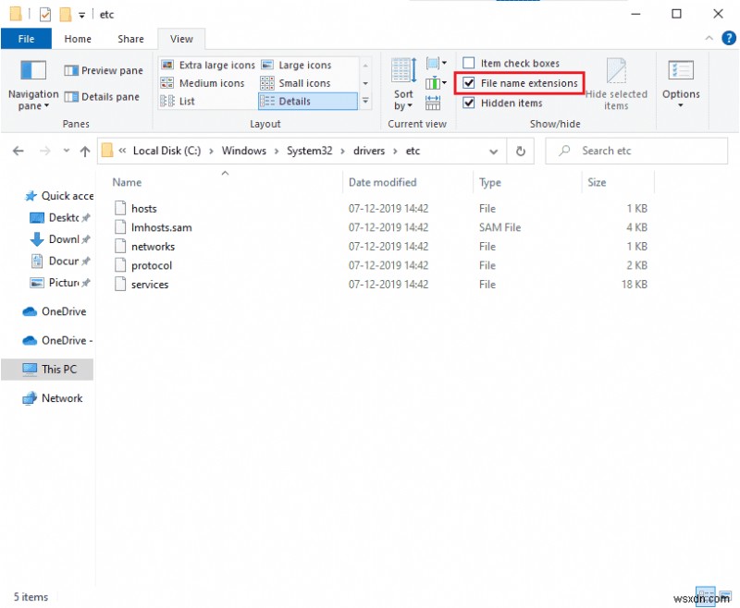Toggle the Navigation pane
This screenshot has height=608, width=740.
pyautogui.click(x=32, y=81)
